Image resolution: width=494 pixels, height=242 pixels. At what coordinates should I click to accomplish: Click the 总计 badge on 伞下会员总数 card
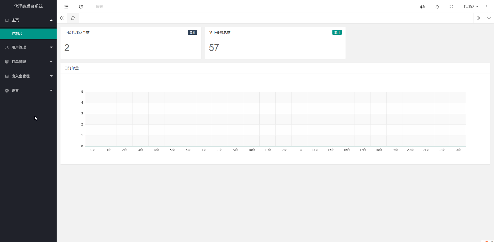point(337,32)
